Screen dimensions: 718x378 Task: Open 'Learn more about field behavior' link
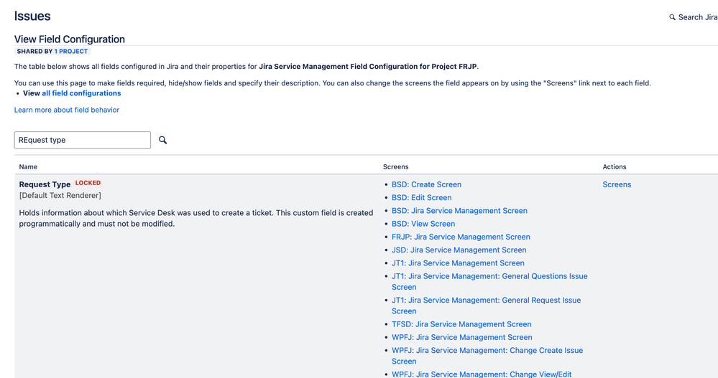coord(67,110)
